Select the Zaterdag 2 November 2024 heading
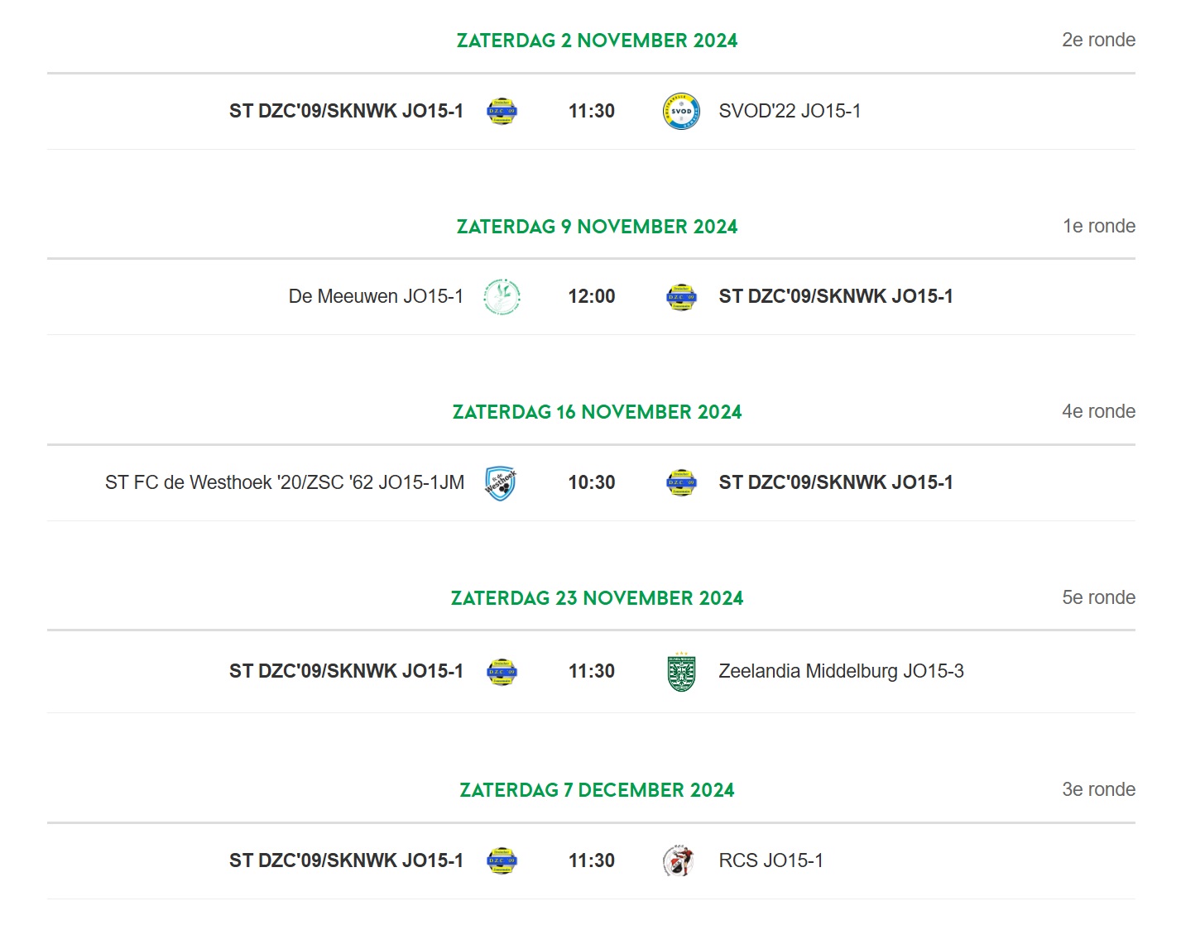This screenshot has width=1181, height=925. coord(597,41)
